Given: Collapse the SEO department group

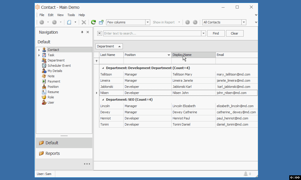Looking at the screenshot, I should point(103,100).
